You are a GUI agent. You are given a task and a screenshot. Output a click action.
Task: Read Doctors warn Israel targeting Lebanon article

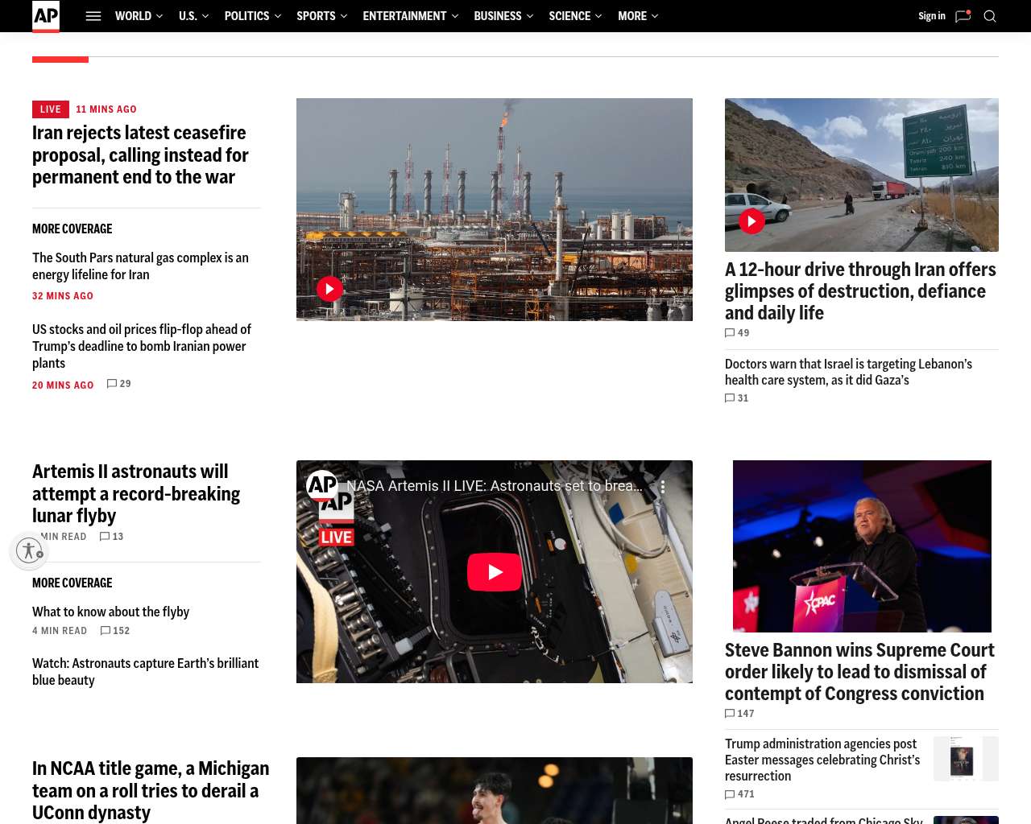[x=848, y=372]
